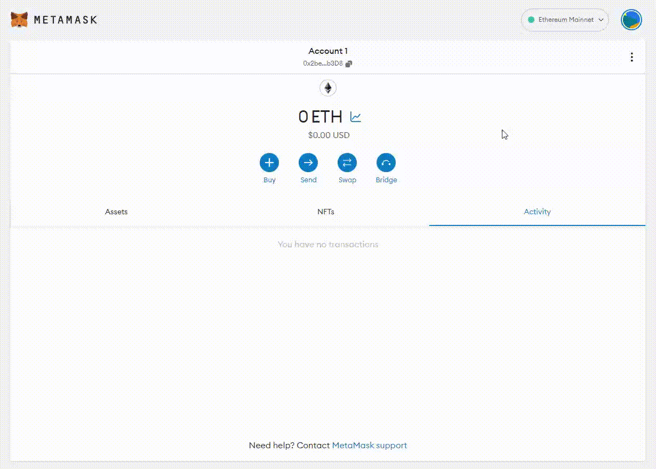The height and width of the screenshot is (469, 656).
Task: Switch to the NFTs tab
Action: [x=326, y=212]
